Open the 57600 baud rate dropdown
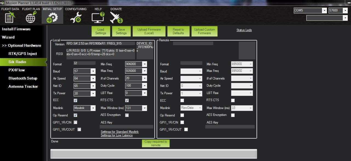The width and height of the screenshot is (351, 161). [x=338, y=11]
